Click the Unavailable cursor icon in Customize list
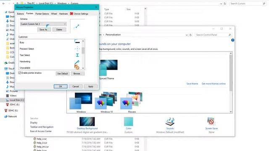 point(76,67)
